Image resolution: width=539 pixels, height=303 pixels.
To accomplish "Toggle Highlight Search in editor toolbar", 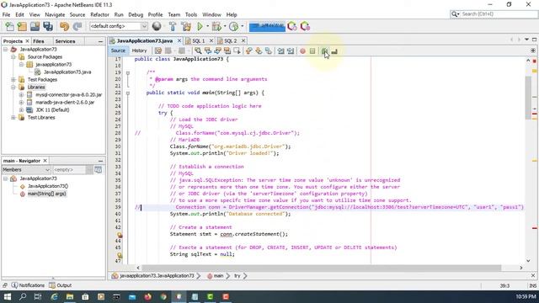I will click(x=227, y=50).
